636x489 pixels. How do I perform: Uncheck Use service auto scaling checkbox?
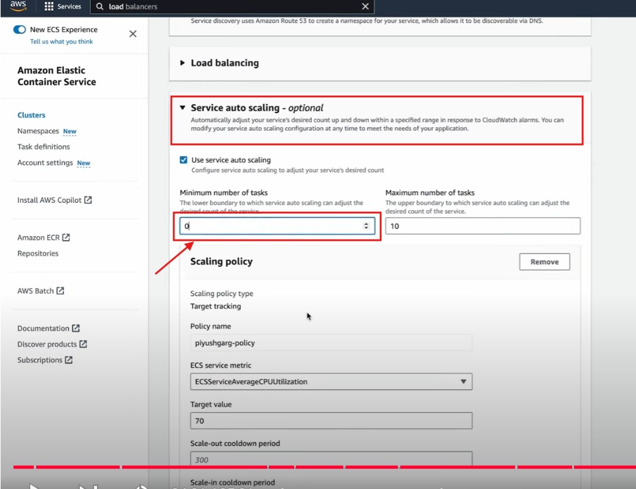tap(184, 160)
